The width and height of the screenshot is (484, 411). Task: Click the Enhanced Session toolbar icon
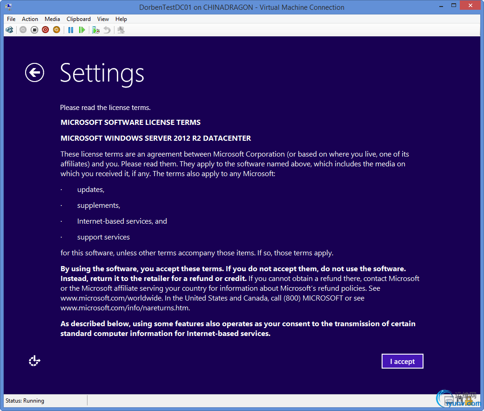tap(121, 30)
